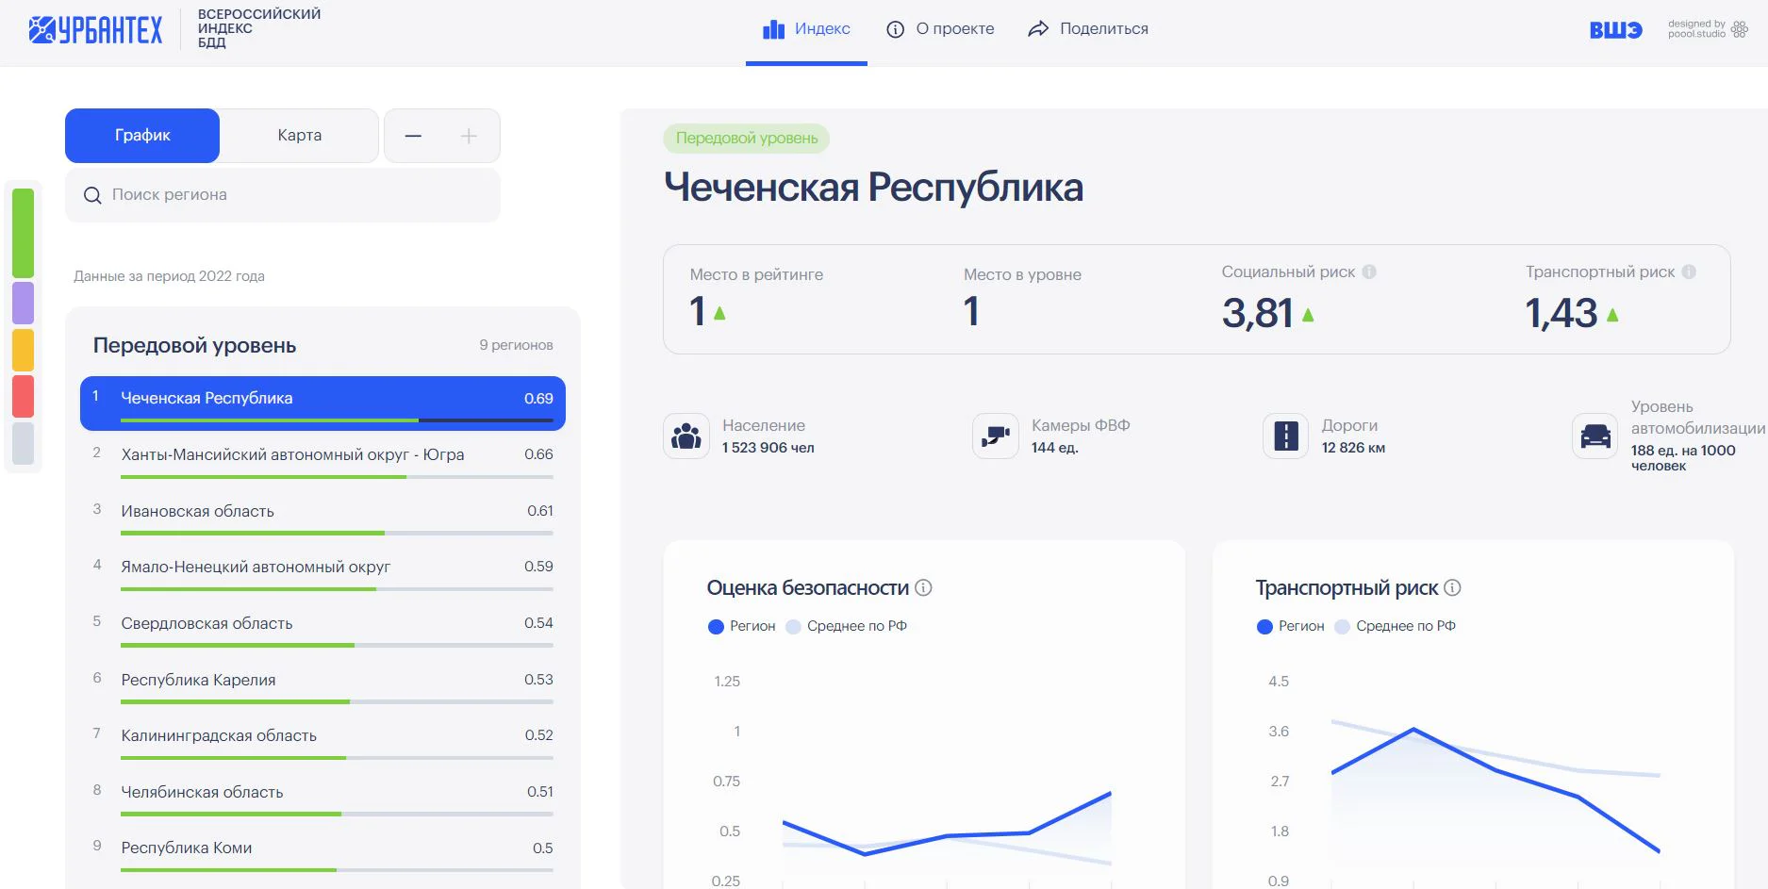This screenshot has height=889, width=1768.
Task: Click Данные за период 2022 года
Action: click(x=169, y=276)
